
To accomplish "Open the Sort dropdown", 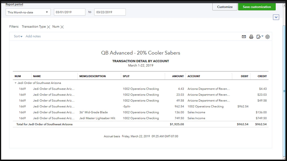I will [18, 36].
